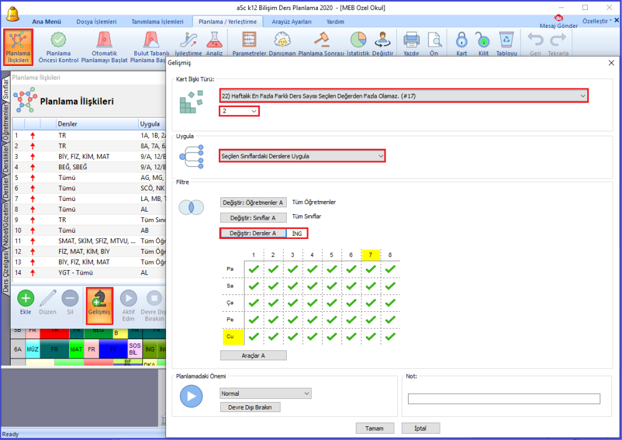This screenshot has width=622, height=440.
Task: Click Değiştir: Dersler A button
Action: pyautogui.click(x=253, y=233)
